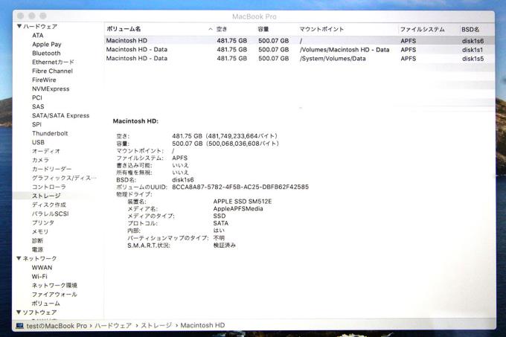Select Thunderbolt in the sidebar
Image resolution: width=506 pixels, height=337 pixels.
(50, 133)
